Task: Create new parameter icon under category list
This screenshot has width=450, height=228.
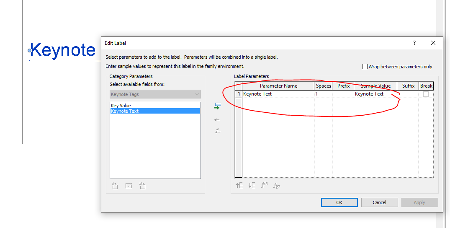Action: tap(115, 186)
